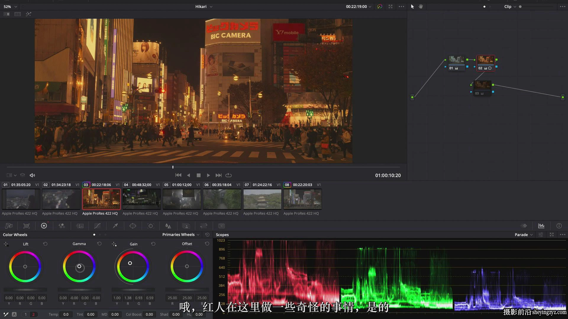Open the Clip node mode dropdown
The width and height of the screenshot is (568, 319).
510,6
